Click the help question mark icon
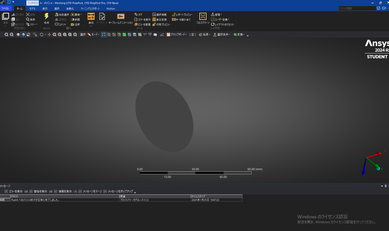 coord(384,8)
